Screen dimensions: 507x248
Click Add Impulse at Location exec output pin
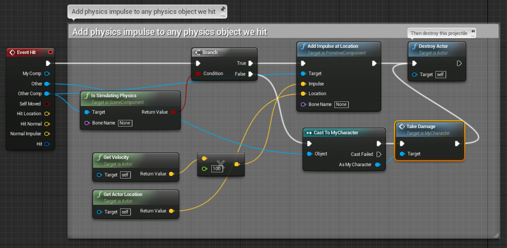[x=374, y=63]
